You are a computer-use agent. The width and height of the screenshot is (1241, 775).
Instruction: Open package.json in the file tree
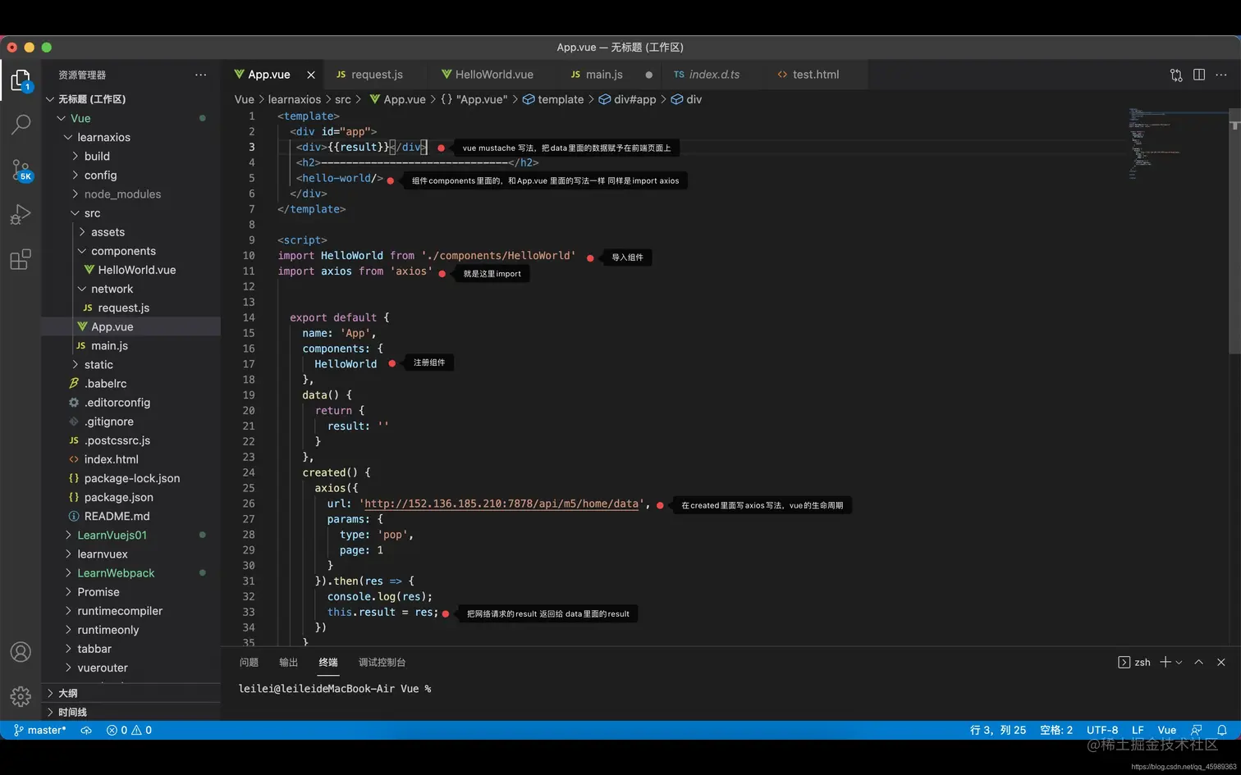click(131, 497)
